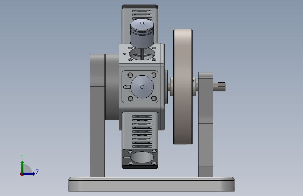303x196 pixels.
Task: Select the shaft collar left of the flywheel
Action: [171, 87]
